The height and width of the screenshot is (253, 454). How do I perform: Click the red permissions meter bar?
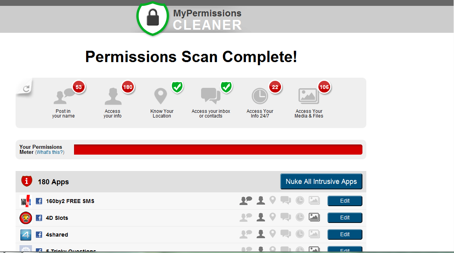tap(218, 150)
